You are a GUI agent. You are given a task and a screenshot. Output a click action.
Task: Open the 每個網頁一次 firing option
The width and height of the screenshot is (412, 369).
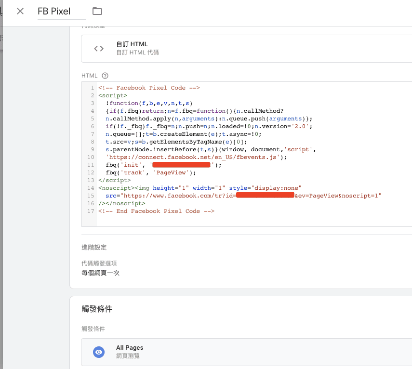pos(100,273)
